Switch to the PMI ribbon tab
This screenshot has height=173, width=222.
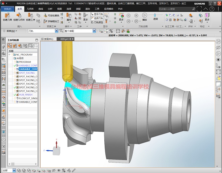pos(120,9)
